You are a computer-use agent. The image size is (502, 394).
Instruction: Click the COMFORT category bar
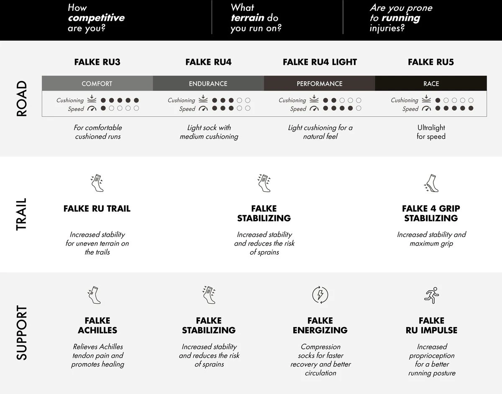click(97, 84)
